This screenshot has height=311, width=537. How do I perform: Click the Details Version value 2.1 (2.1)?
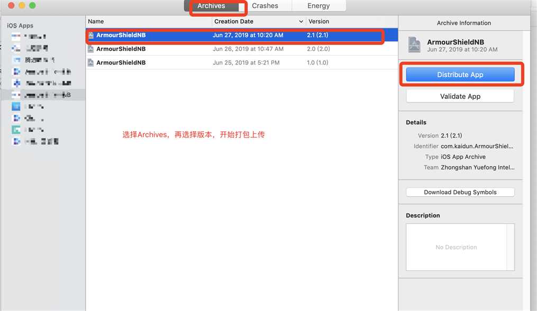[451, 135]
